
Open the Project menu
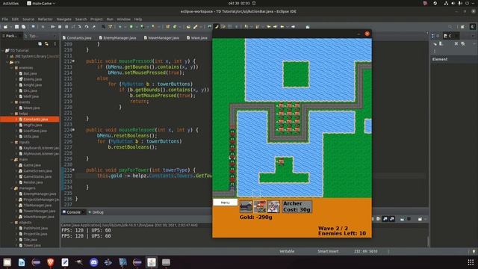point(96,19)
